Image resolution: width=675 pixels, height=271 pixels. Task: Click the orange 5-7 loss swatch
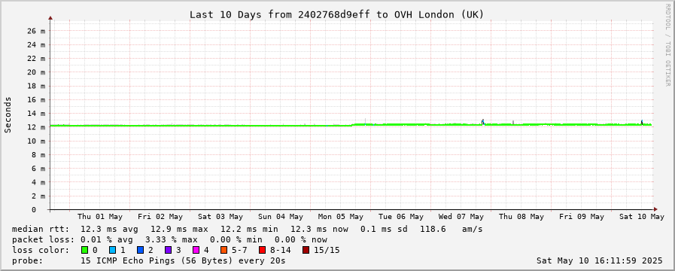pos(223,250)
